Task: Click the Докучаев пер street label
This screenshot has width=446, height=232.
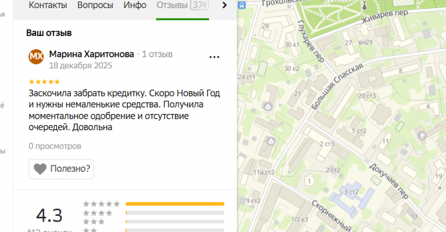Action: (389, 181)
